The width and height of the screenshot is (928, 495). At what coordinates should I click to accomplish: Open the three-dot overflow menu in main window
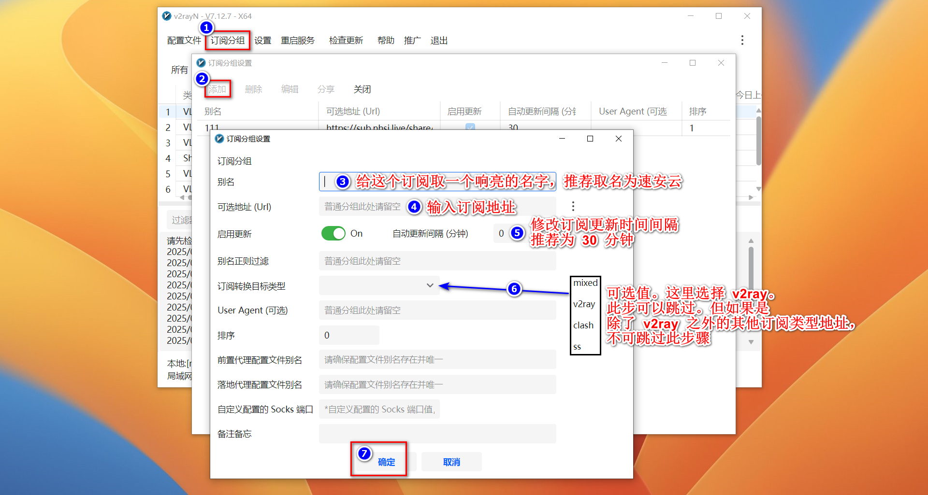pyautogui.click(x=742, y=40)
